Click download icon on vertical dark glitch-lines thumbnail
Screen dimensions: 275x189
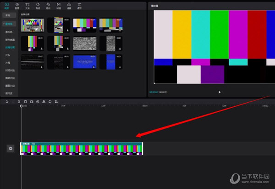coord(68,67)
